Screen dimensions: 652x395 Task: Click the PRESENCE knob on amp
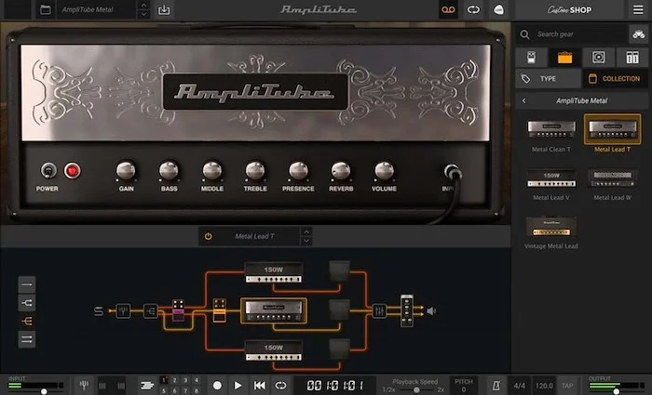pyautogui.click(x=298, y=170)
